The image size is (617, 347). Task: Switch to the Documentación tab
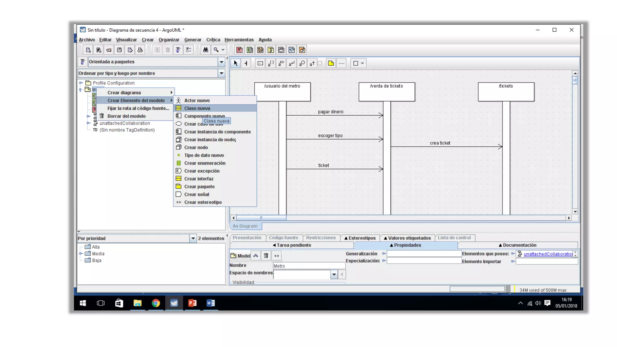point(517,245)
